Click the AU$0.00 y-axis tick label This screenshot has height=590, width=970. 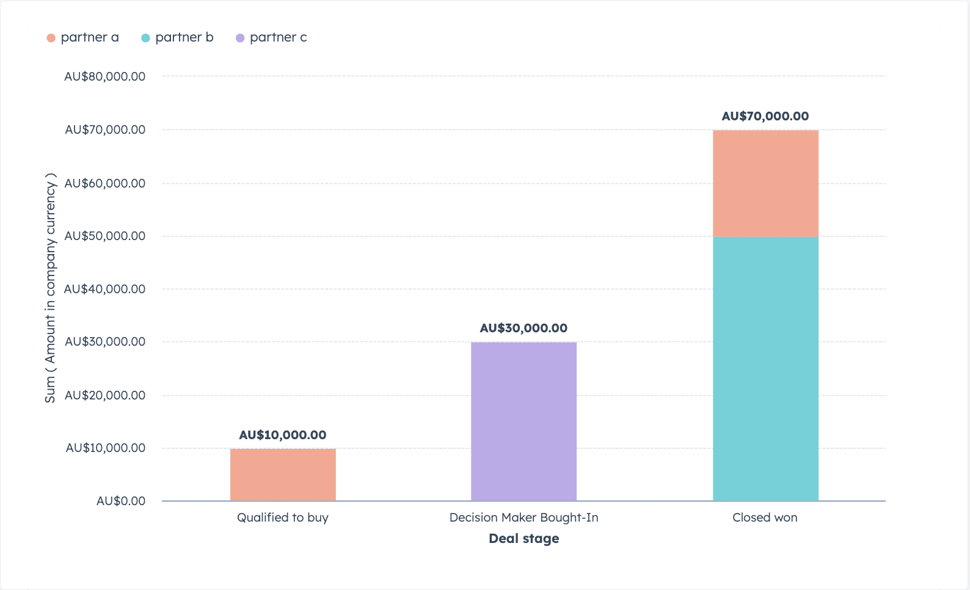121,501
